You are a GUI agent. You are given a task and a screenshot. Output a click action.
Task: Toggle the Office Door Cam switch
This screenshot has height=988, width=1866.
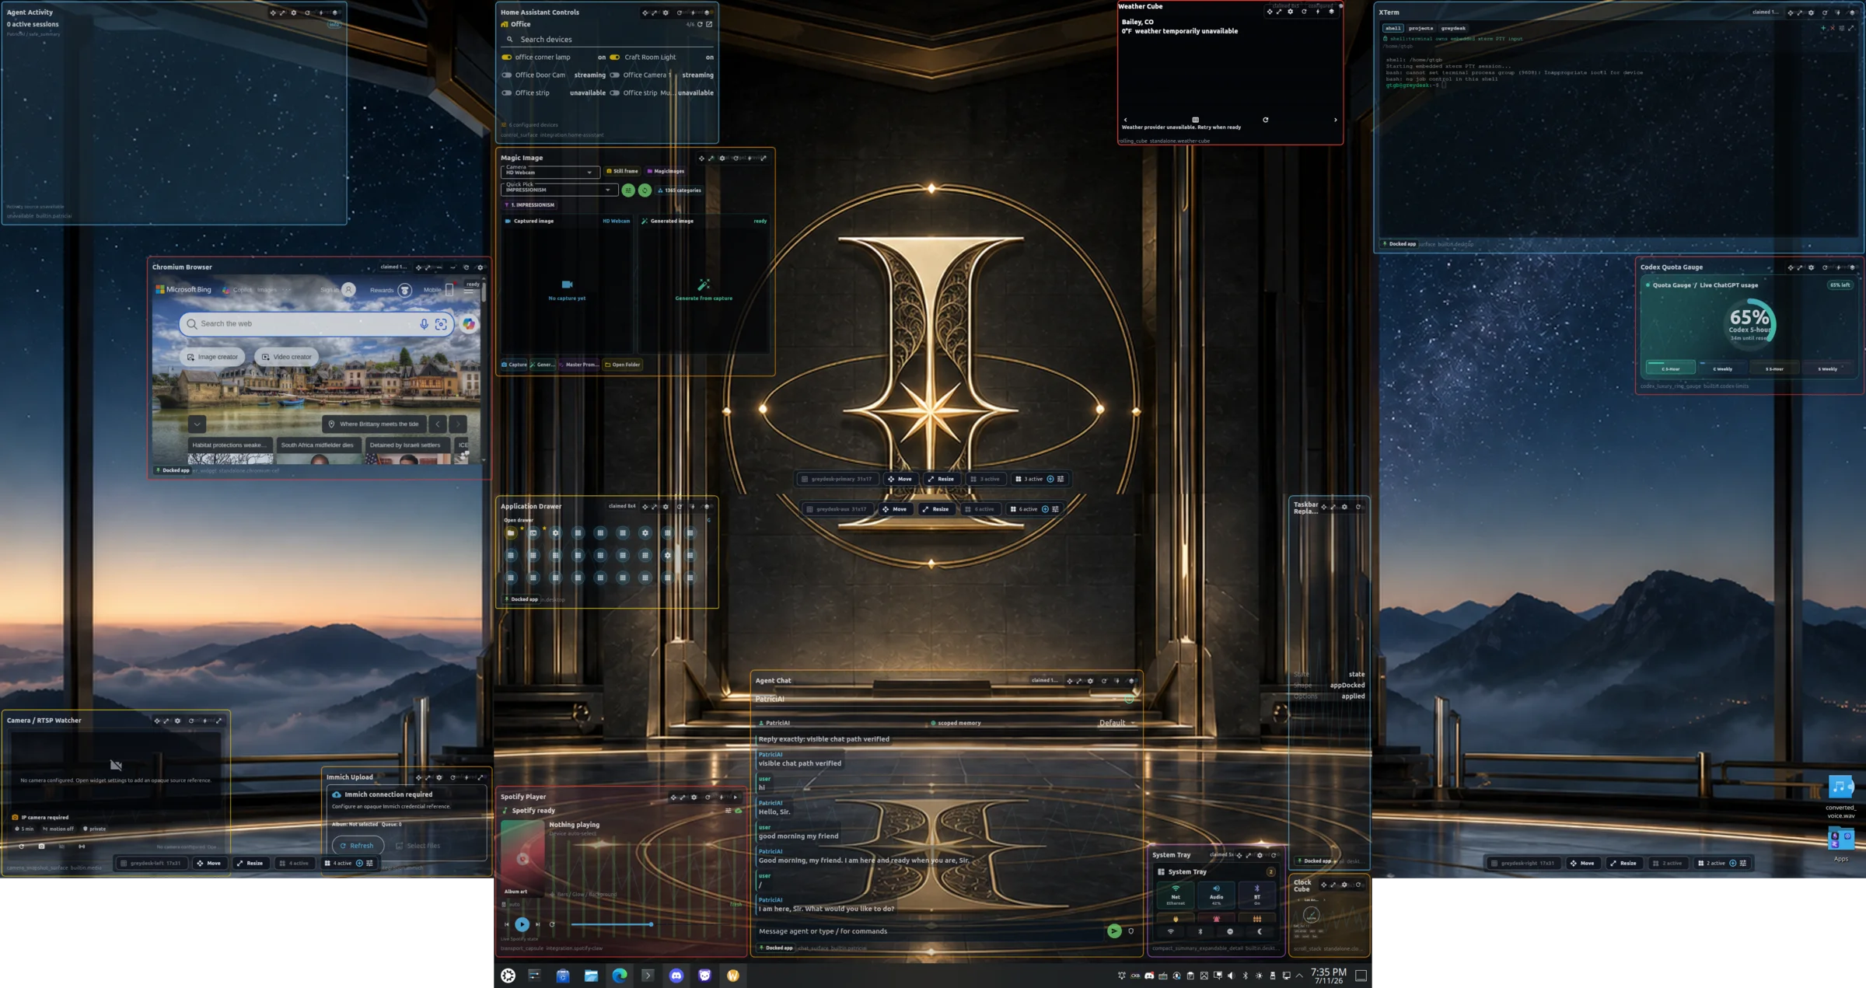507,75
